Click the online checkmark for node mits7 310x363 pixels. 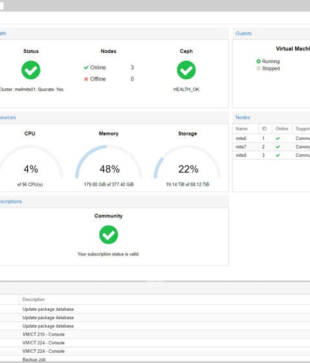(x=278, y=147)
